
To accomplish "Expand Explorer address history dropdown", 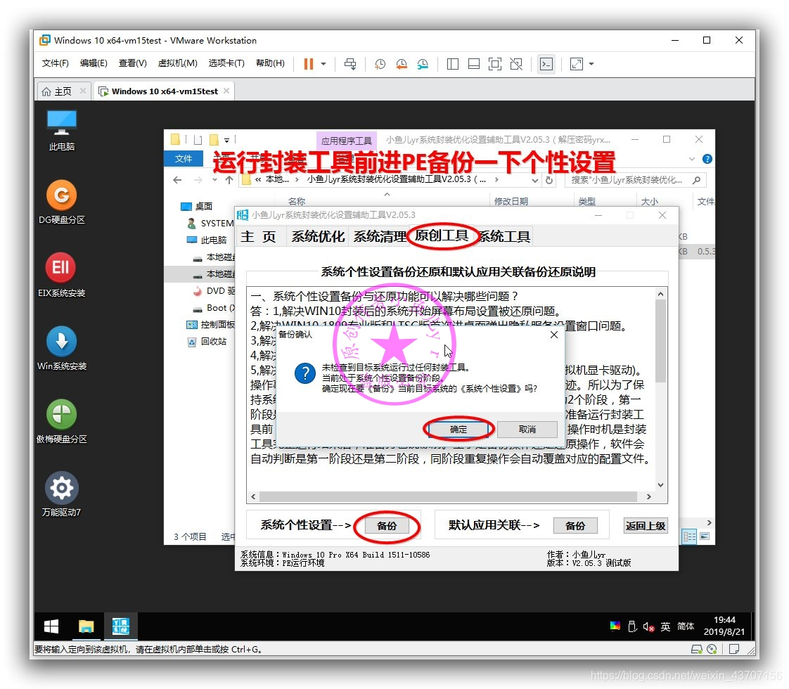I will 534,180.
